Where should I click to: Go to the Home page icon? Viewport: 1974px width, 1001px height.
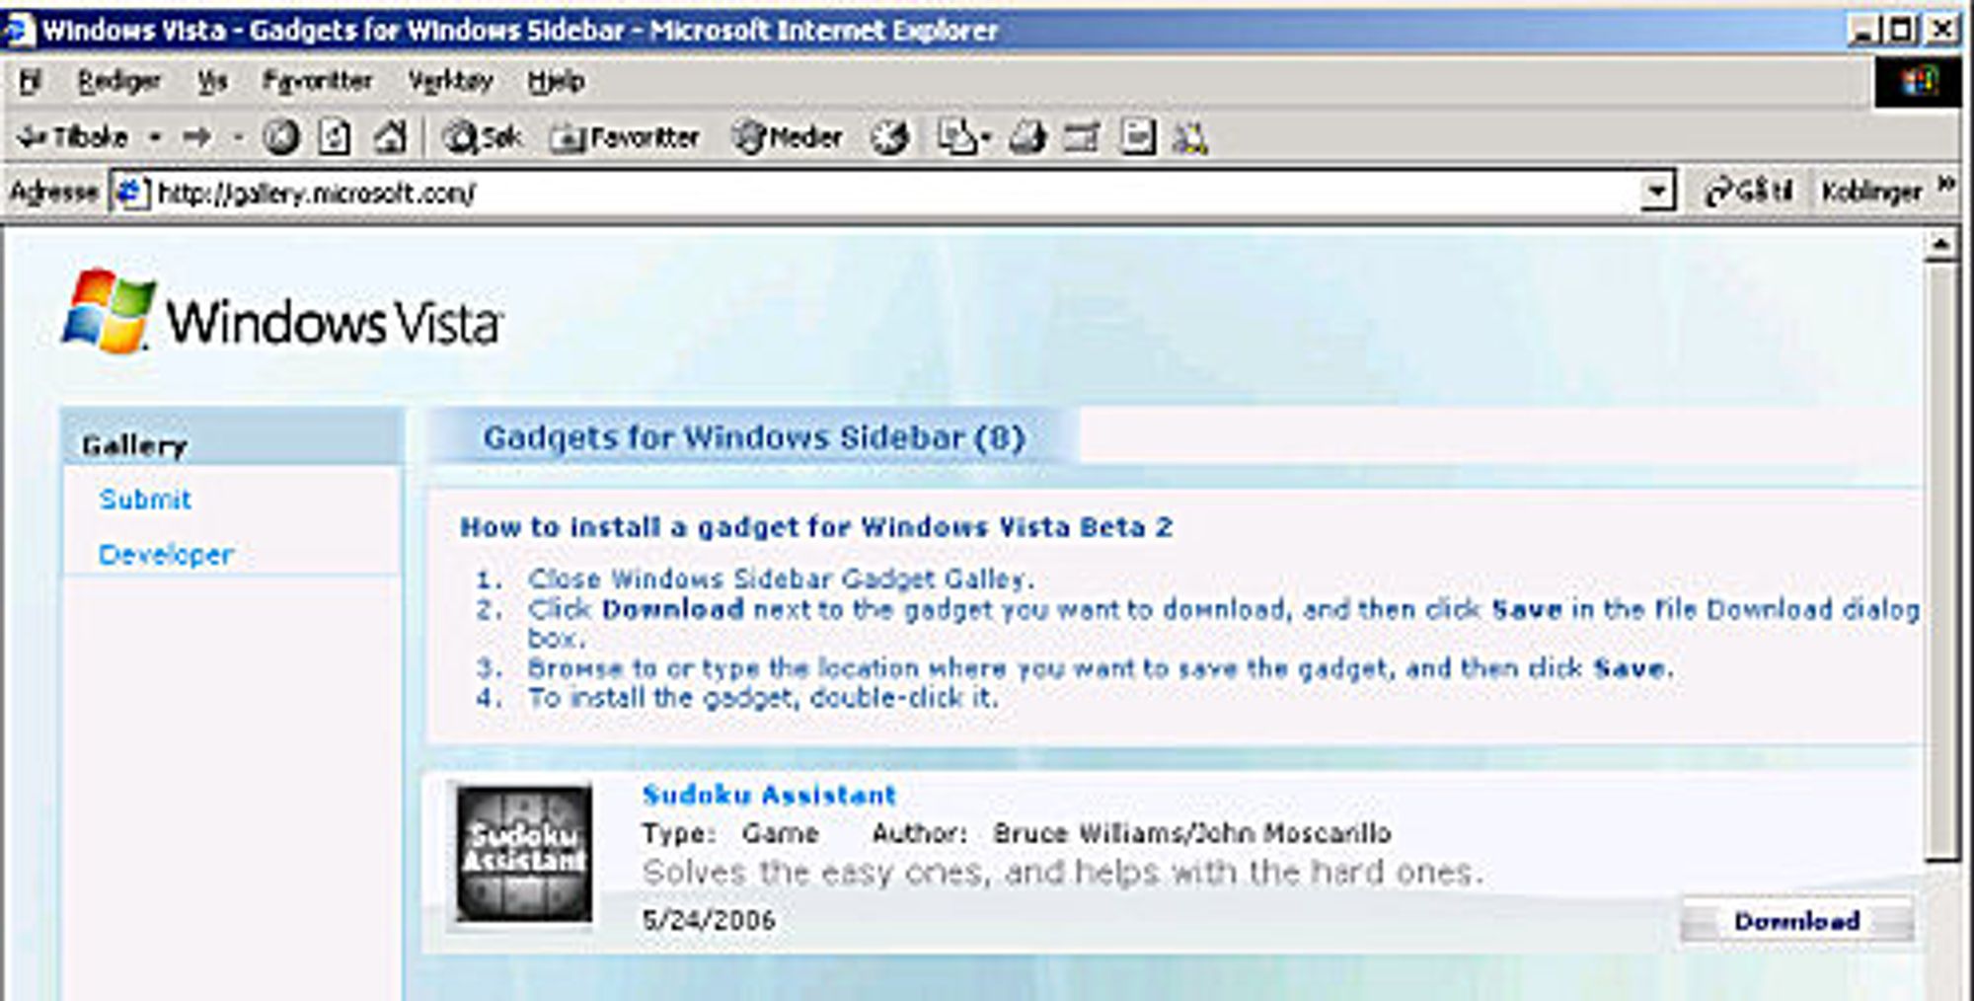pyautogui.click(x=390, y=137)
